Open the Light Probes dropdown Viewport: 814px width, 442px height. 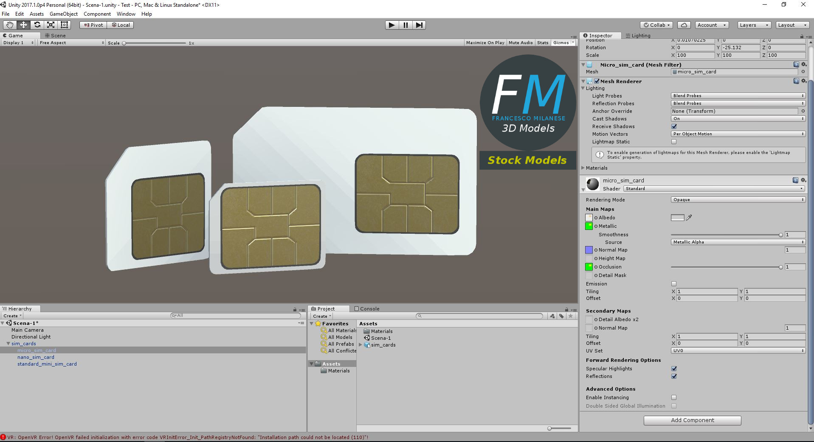pos(738,95)
